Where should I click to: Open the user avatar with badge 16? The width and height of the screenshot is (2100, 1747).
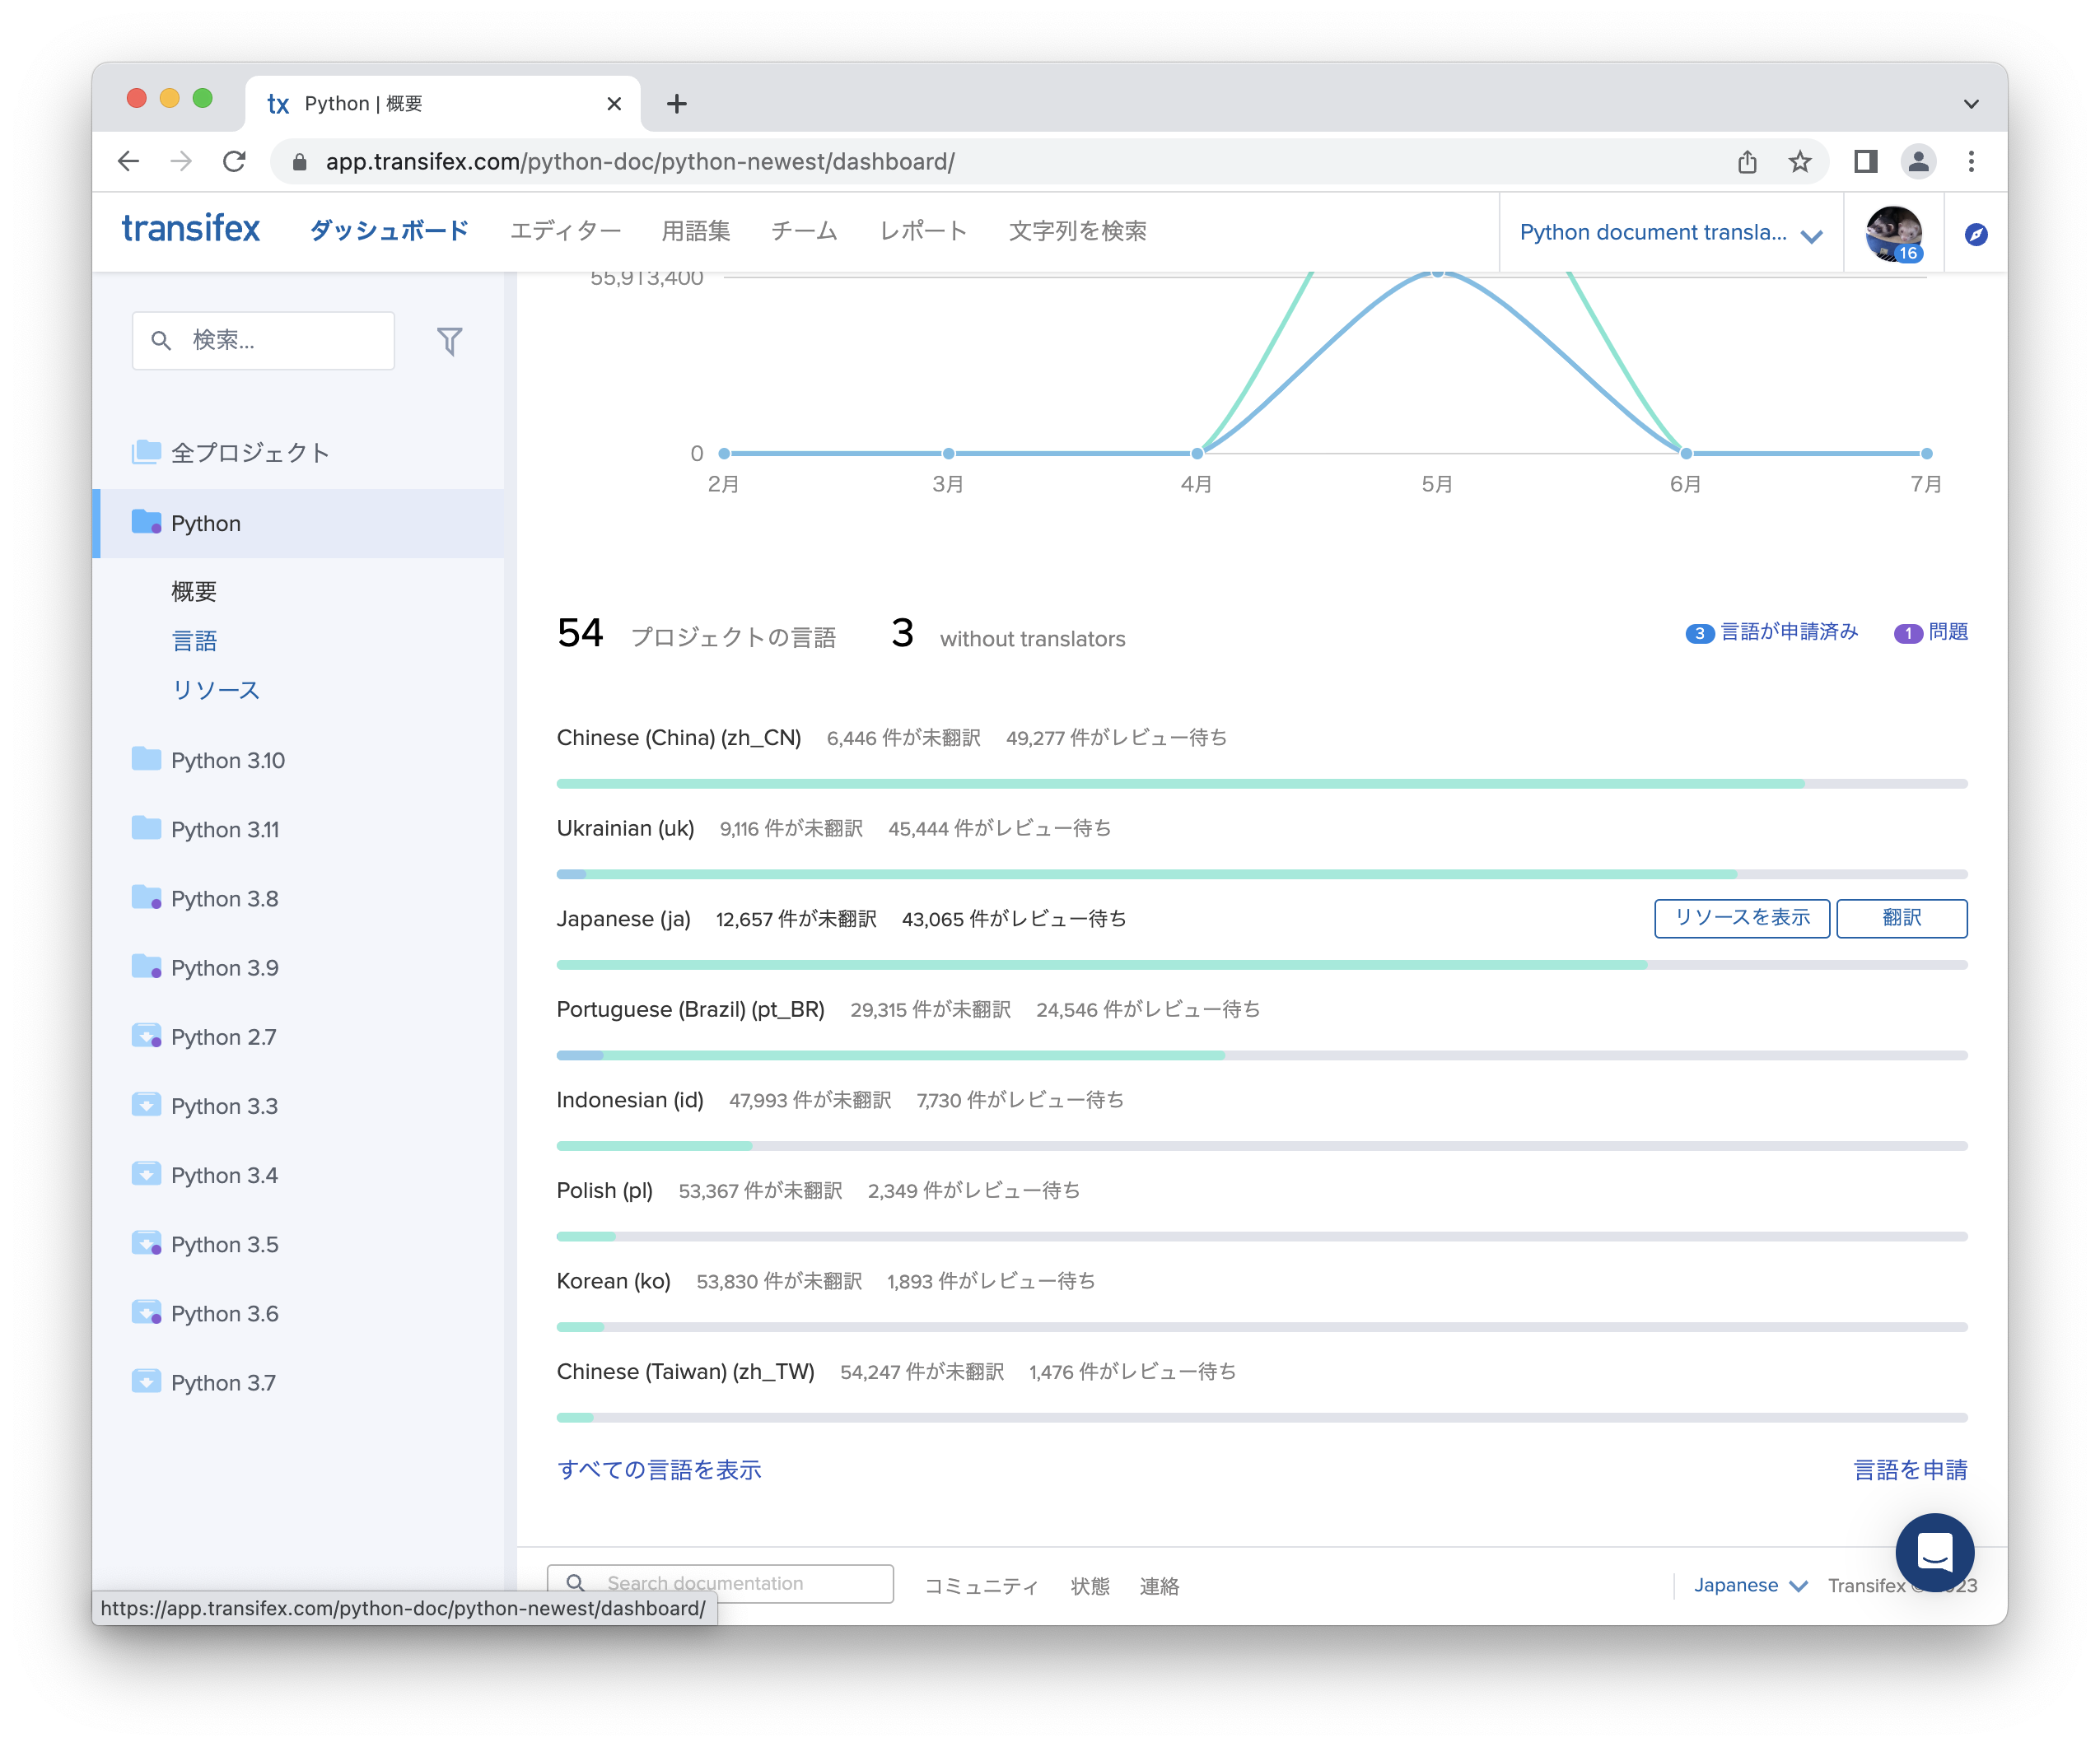1892,234
